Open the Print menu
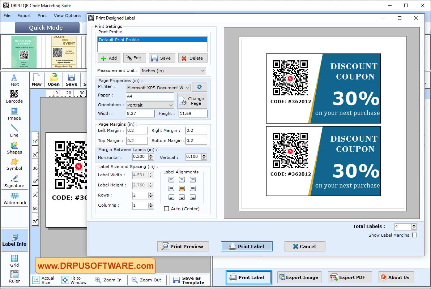 [x=42, y=16]
